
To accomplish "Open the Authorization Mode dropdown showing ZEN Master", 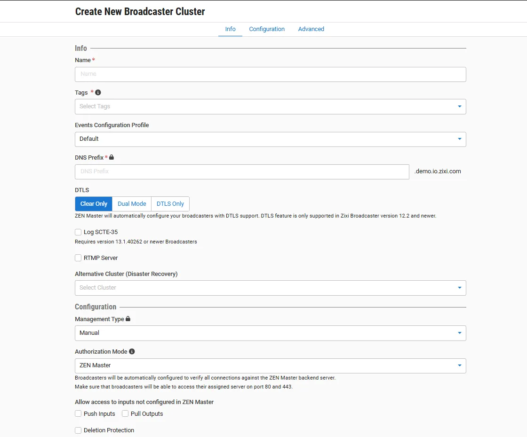I will 270,366.
